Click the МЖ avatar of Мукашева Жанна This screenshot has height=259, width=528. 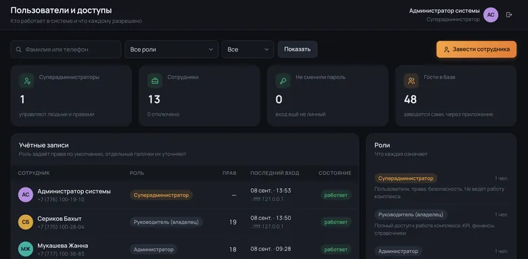pos(26,250)
